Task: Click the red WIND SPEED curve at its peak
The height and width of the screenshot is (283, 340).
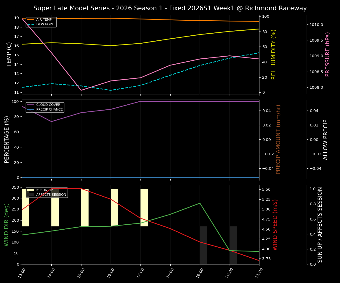Action: tap(74, 189)
